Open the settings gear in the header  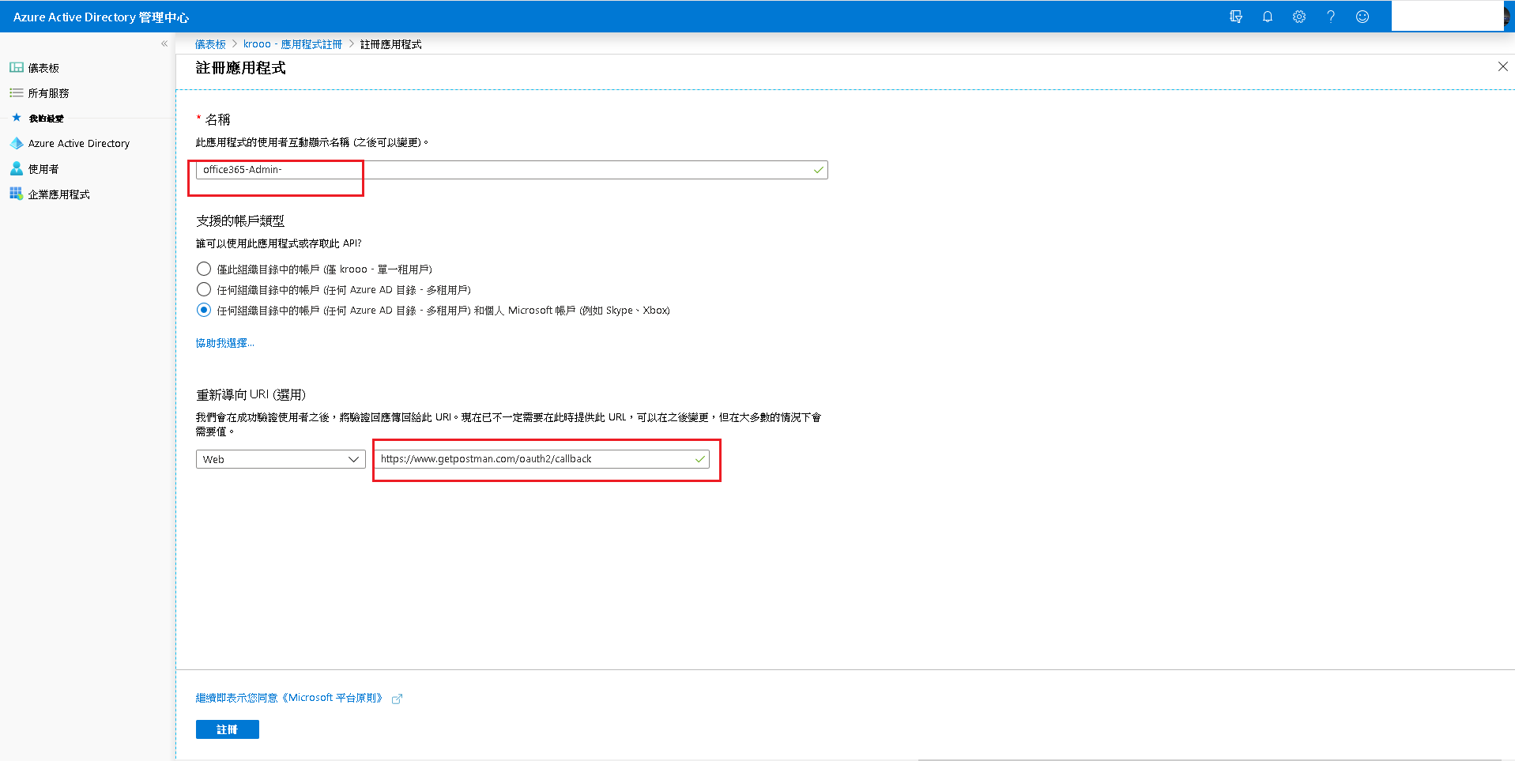(x=1299, y=17)
